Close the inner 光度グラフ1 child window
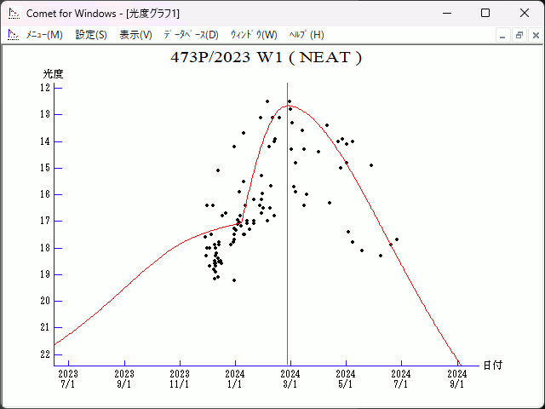Image resolution: width=545 pixels, height=409 pixels. pyautogui.click(x=533, y=35)
